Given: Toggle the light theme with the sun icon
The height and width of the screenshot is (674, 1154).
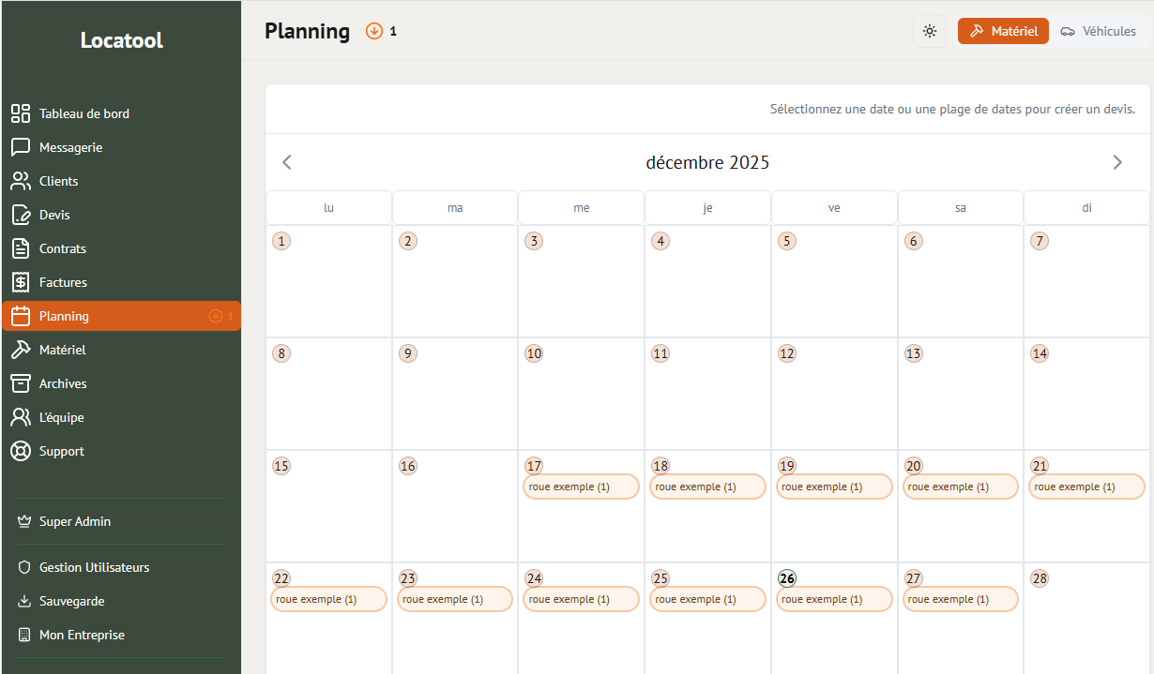Looking at the screenshot, I should pyautogui.click(x=930, y=31).
